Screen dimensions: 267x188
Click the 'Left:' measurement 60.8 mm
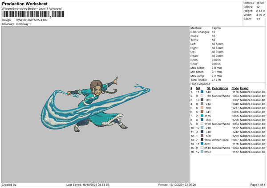tap(218, 44)
